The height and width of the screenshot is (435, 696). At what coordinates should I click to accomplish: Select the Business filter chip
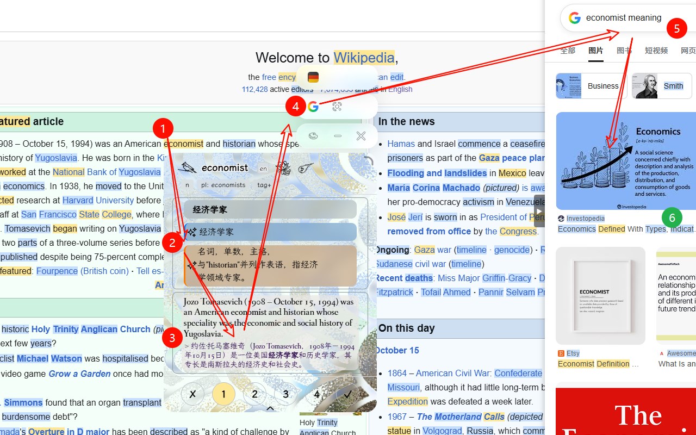tap(592, 86)
